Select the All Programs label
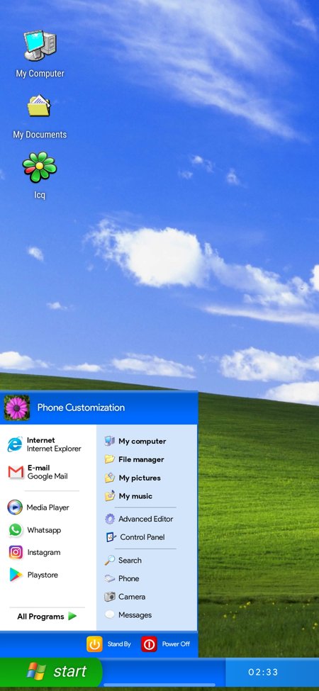319x691 pixels. (x=40, y=617)
